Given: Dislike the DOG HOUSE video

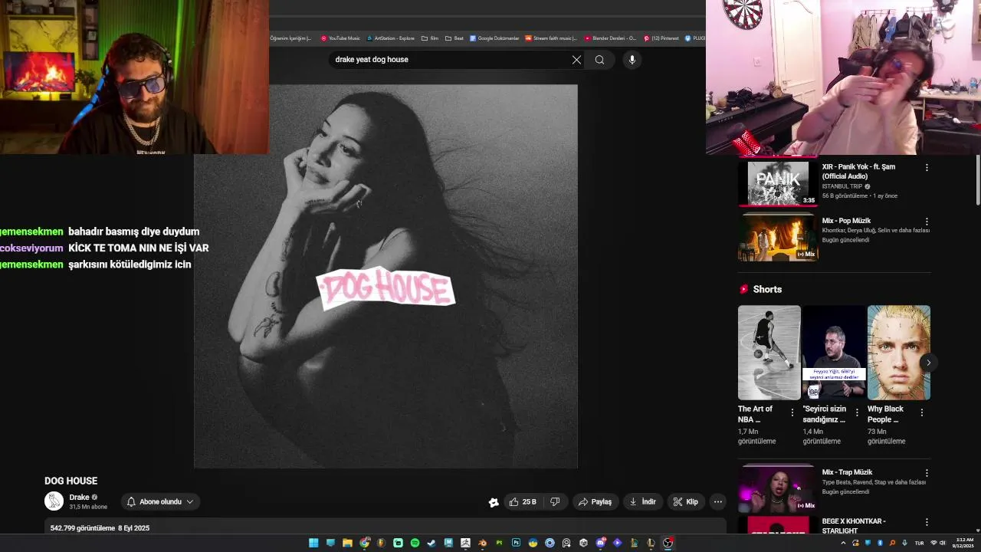Looking at the screenshot, I should [x=555, y=502].
